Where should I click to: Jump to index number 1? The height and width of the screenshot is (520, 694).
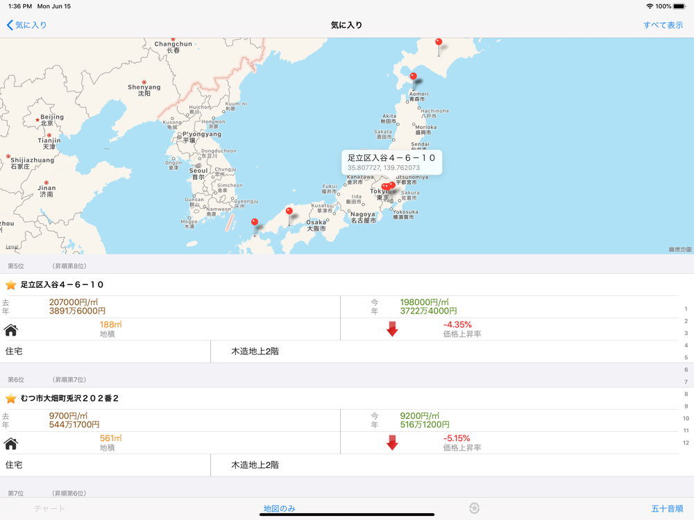click(x=686, y=309)
